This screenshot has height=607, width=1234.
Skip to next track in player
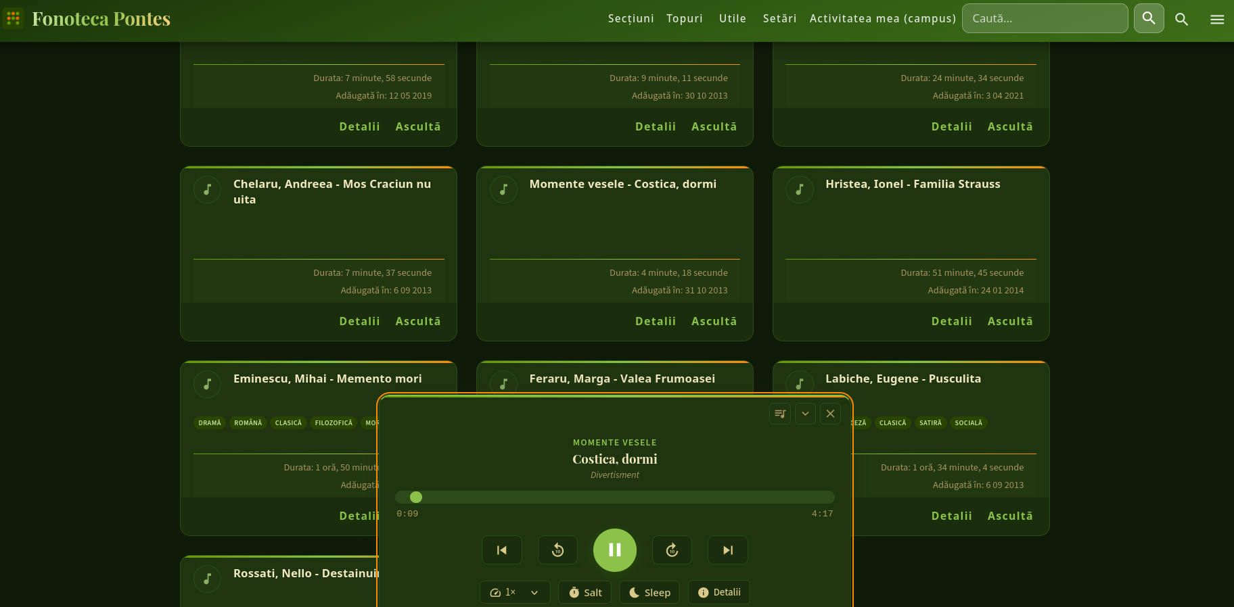[727, 550]
